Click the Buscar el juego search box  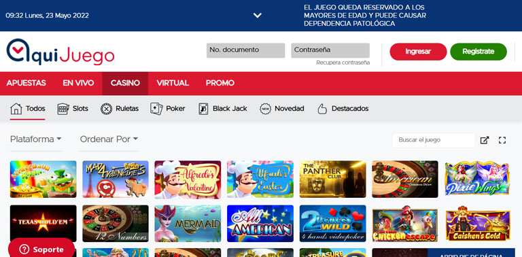[x=434, y=140]
